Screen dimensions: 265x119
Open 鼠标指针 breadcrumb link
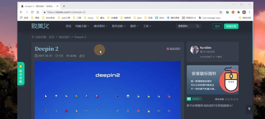[64, 37]
